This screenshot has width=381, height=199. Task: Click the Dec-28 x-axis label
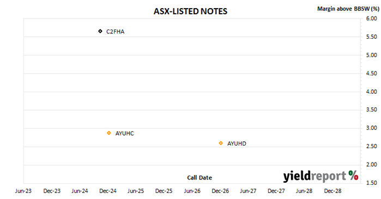[332, 191]
